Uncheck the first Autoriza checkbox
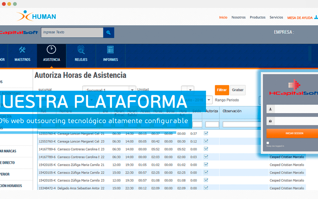The height and width of the screenshot is (199, 318). (x=206, y=133)
